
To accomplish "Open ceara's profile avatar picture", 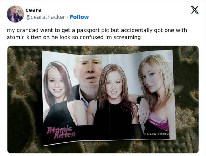I will coord(15,14).
